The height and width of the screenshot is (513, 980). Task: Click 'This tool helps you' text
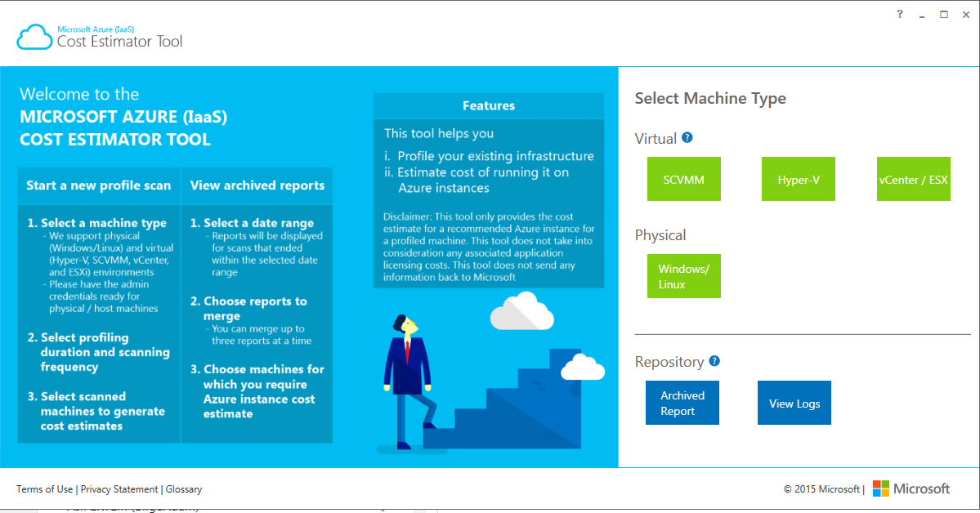[x=439, y=133]
